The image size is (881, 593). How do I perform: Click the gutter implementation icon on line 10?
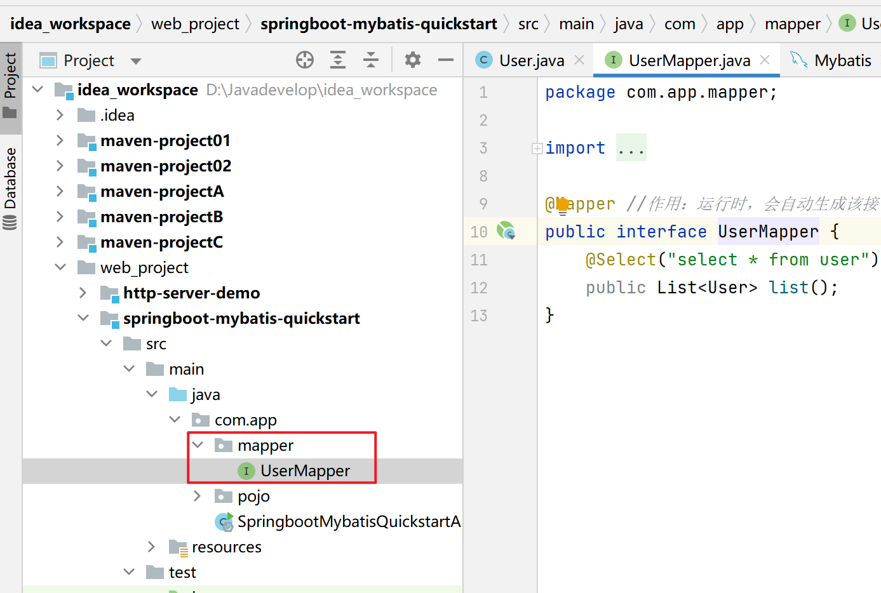tap(506, 231)
